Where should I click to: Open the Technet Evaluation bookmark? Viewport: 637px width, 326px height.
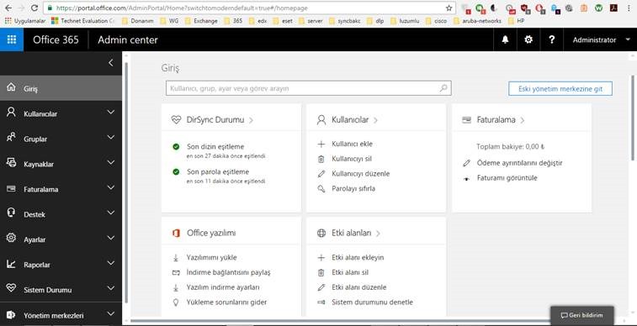(83, 21)
